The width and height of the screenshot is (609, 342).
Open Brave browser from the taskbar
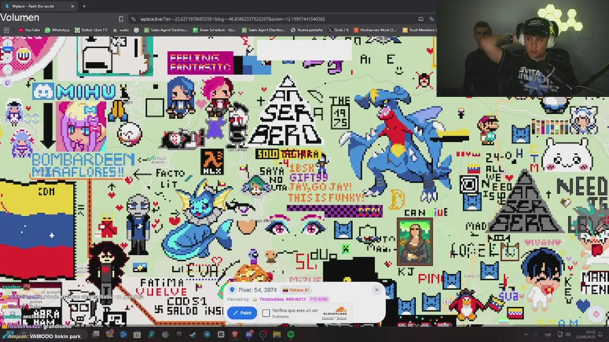coord(235,335)
